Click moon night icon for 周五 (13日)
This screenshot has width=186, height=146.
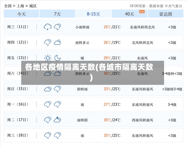pos(58,58)
